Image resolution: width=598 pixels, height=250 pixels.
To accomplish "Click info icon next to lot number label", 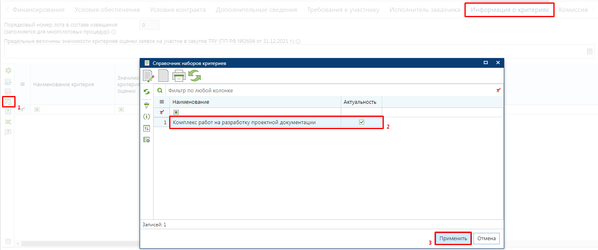I will pos(113,32).
